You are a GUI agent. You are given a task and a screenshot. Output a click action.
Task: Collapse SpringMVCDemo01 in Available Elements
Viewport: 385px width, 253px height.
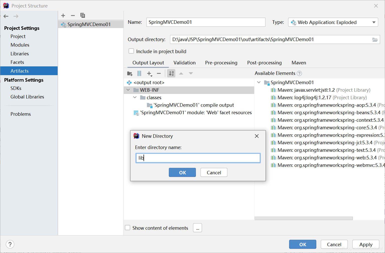[x=259, y=82]
